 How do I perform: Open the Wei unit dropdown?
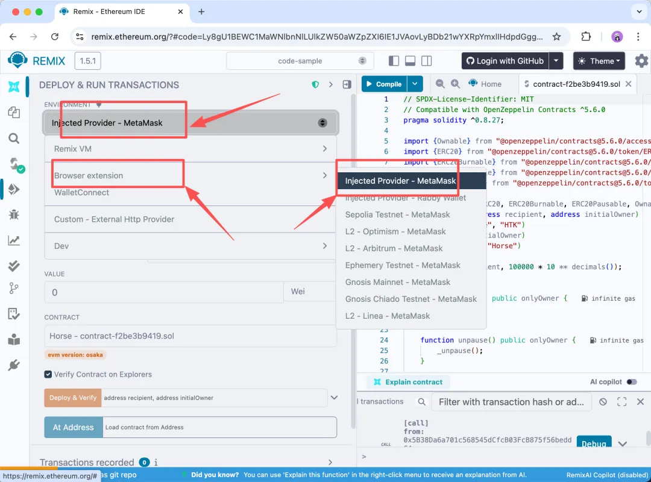[x=310, y=292]
